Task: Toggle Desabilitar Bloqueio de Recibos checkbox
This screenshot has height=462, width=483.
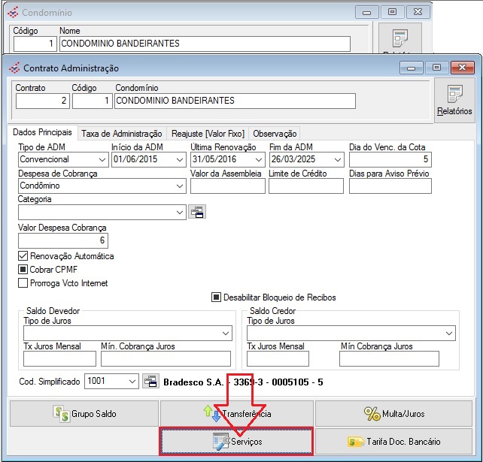Action: coord(217,297)
